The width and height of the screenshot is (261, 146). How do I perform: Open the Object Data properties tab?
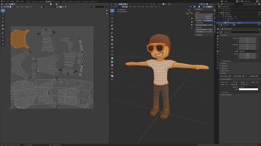pos(218,65)
